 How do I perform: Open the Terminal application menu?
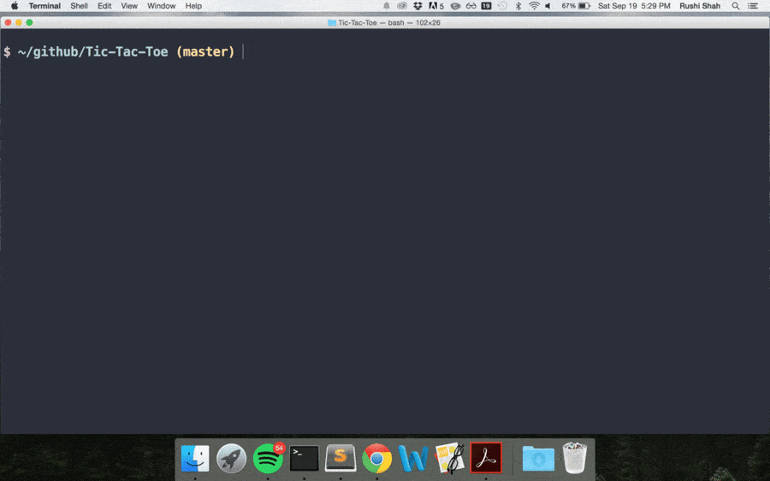(x=44, y=6)
